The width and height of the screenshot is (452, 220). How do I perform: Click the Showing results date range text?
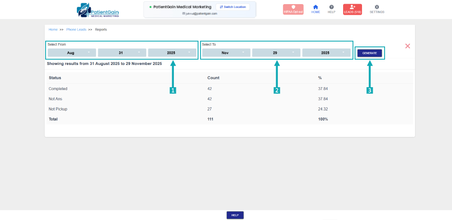(104, 63)
